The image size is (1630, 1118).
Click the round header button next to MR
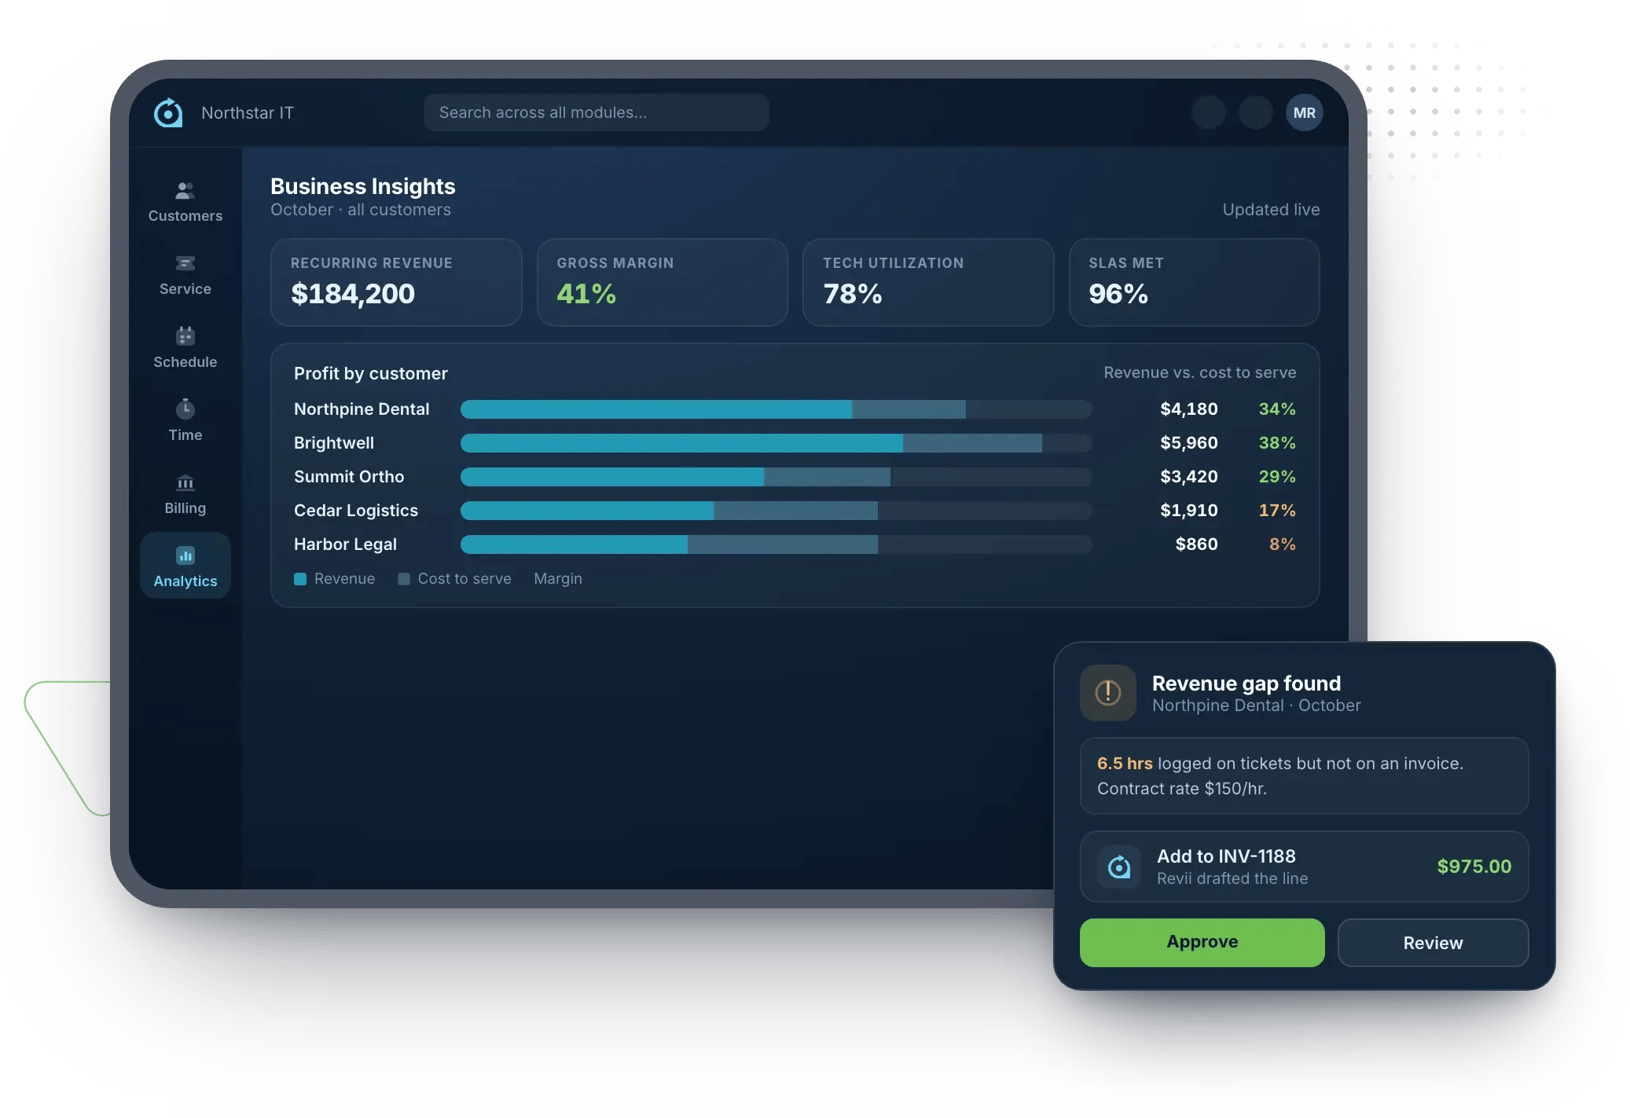[1256, 112]
